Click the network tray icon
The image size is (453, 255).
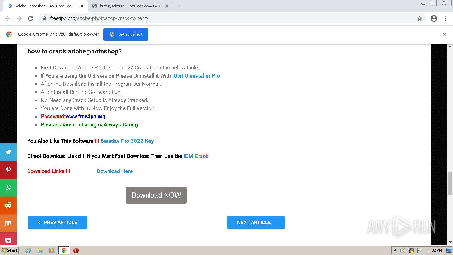pos(411,250)
